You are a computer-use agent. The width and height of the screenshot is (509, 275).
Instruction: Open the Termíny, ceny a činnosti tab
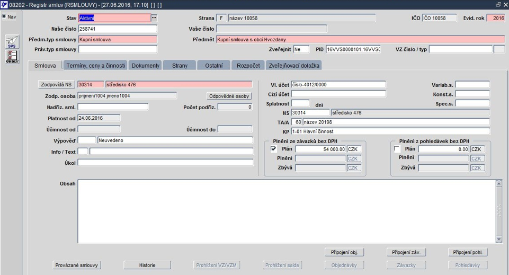(95, 66)
